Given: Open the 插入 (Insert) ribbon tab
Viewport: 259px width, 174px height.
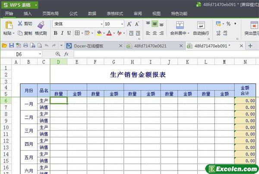Looking at the screenshot, I should point(28,13).
